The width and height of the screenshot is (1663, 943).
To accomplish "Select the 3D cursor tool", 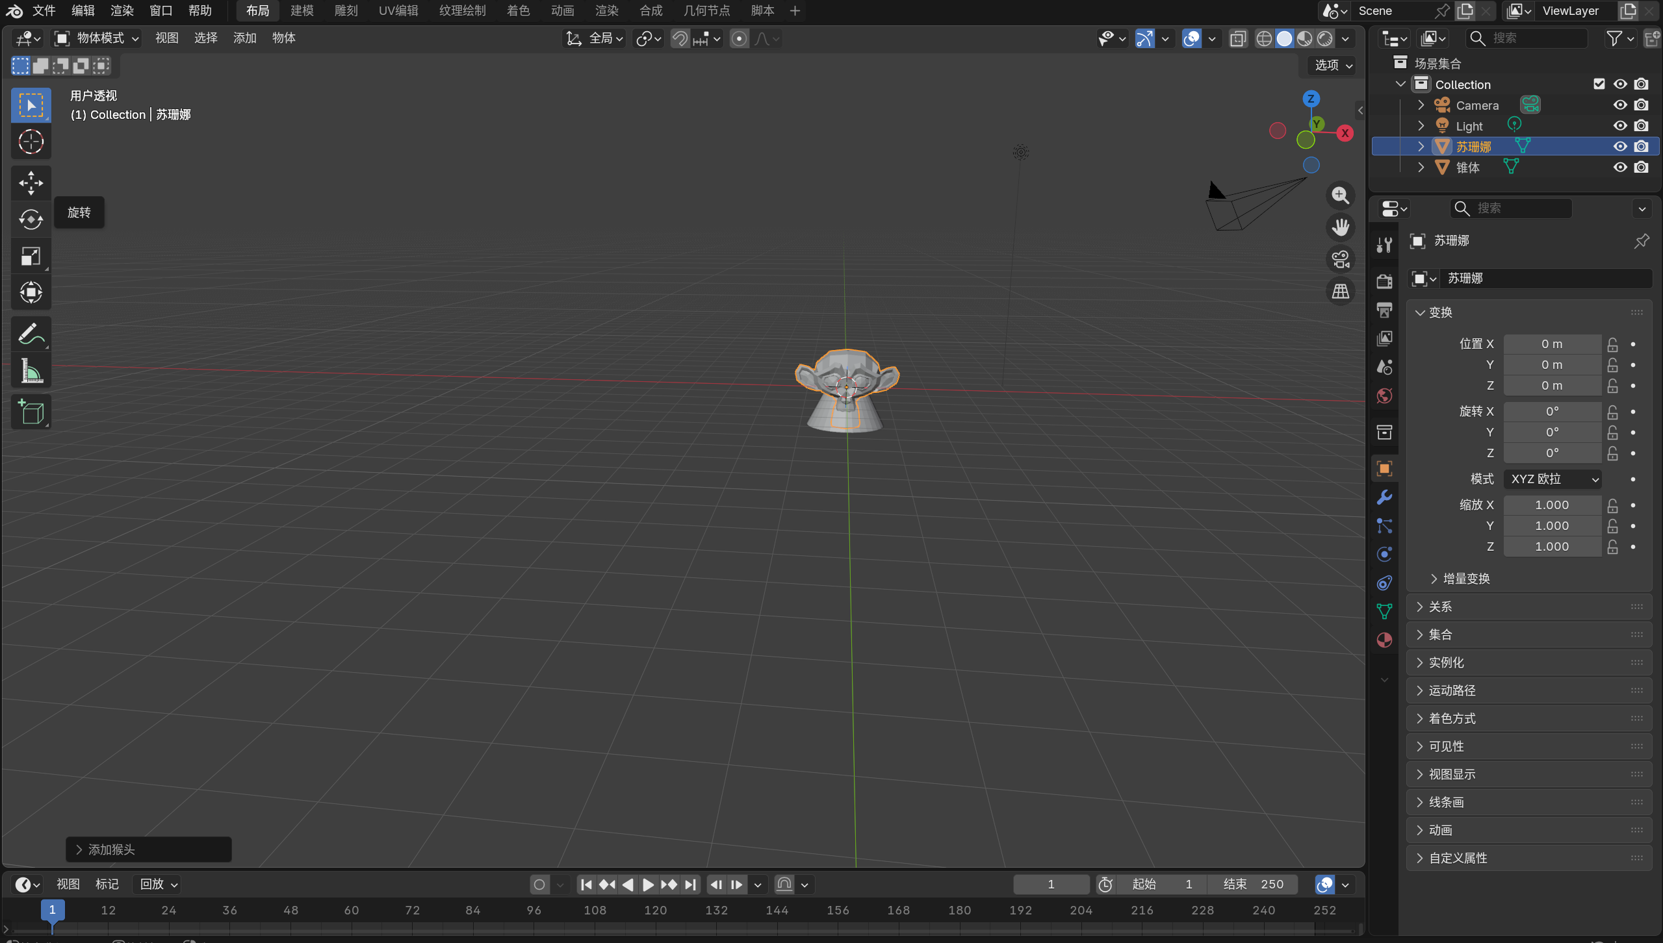I will point(31,142).
